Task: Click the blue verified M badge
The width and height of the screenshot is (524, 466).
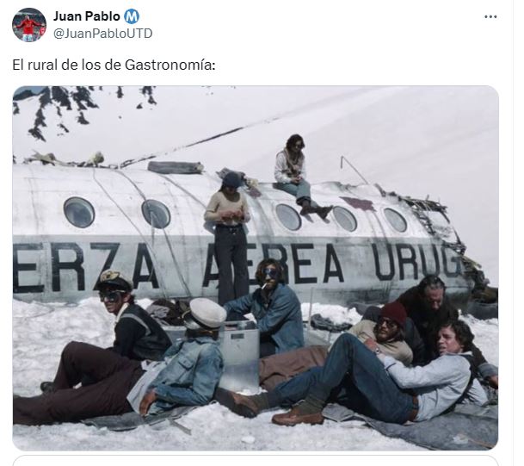Action: click(132, 16)
